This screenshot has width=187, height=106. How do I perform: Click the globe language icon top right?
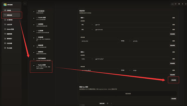(x=179, y=4)
